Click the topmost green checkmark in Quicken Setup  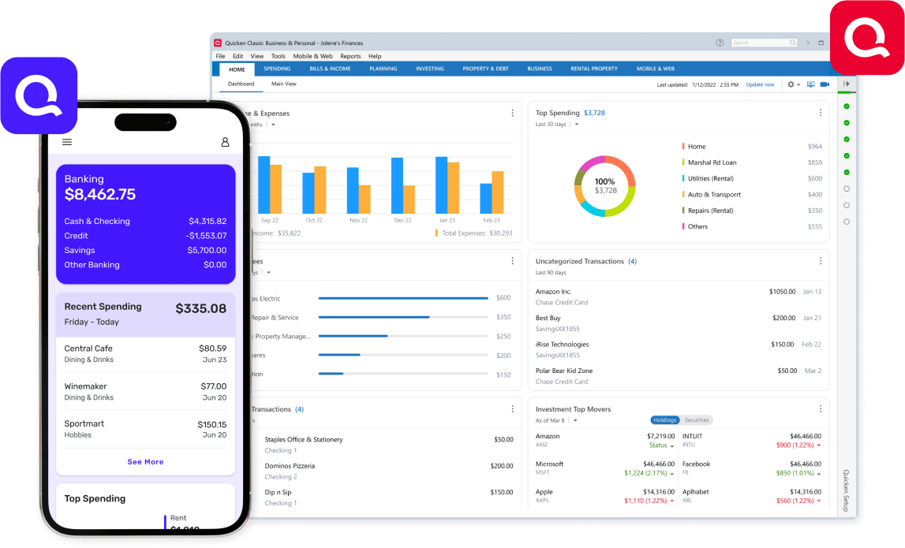(847, 106)
